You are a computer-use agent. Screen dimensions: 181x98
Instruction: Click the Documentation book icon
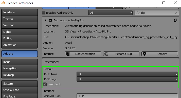click(x=68, y=54)
